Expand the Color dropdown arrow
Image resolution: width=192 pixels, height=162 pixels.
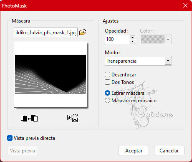(168, 40)
